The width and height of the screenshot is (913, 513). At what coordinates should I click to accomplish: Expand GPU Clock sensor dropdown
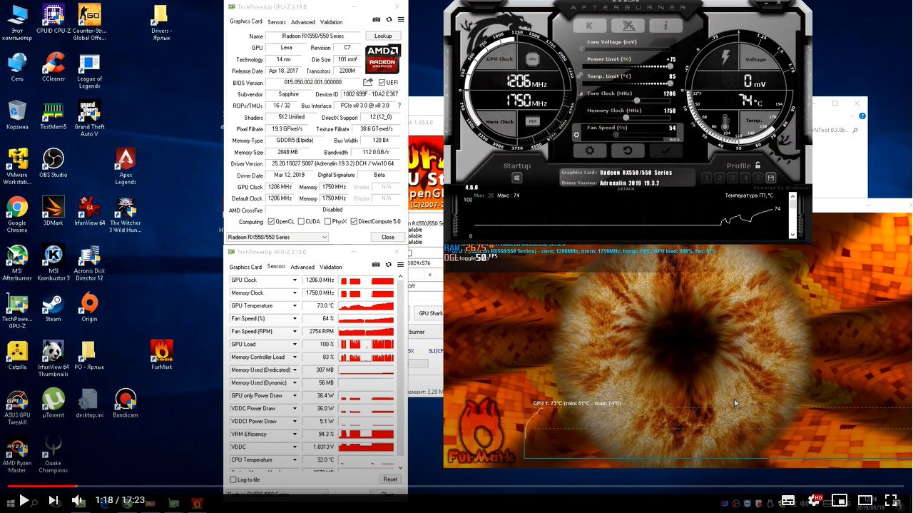[x=295, y=280]
